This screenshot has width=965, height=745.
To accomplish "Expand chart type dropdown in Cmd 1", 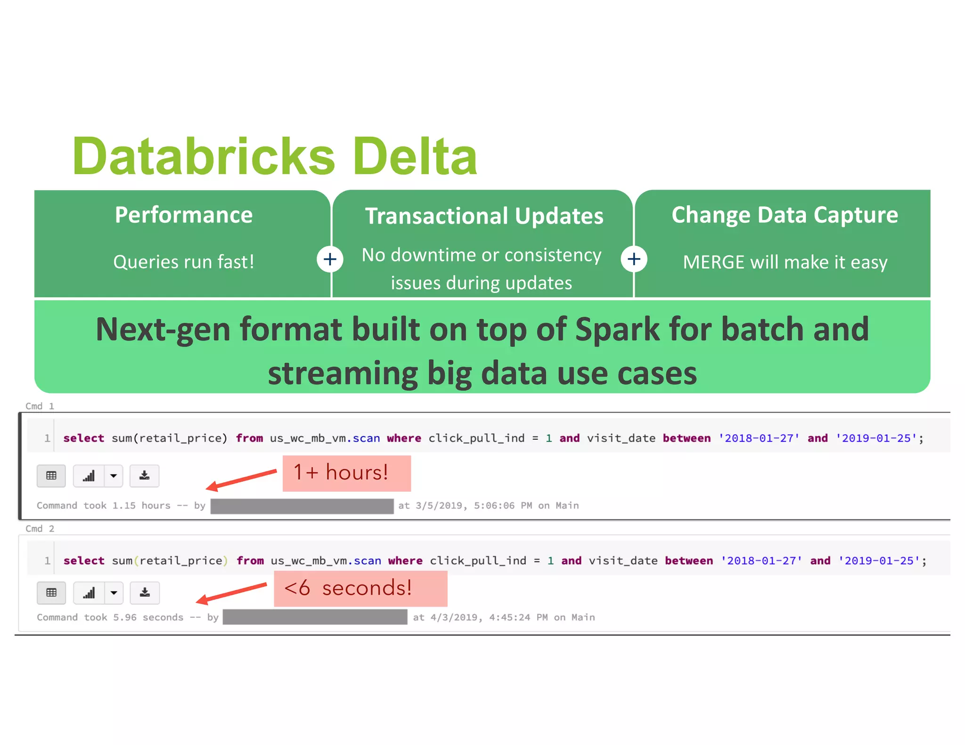I will pos(114,476).
